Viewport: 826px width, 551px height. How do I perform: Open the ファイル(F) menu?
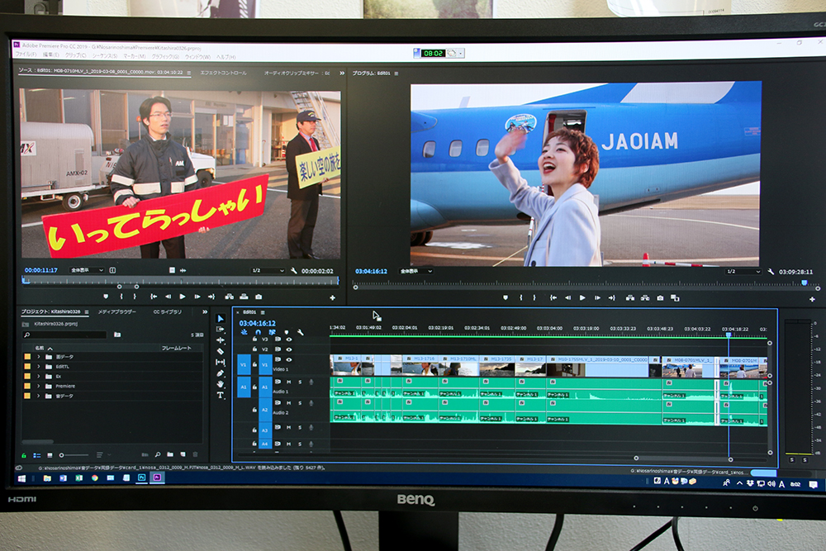coord(26,55)
